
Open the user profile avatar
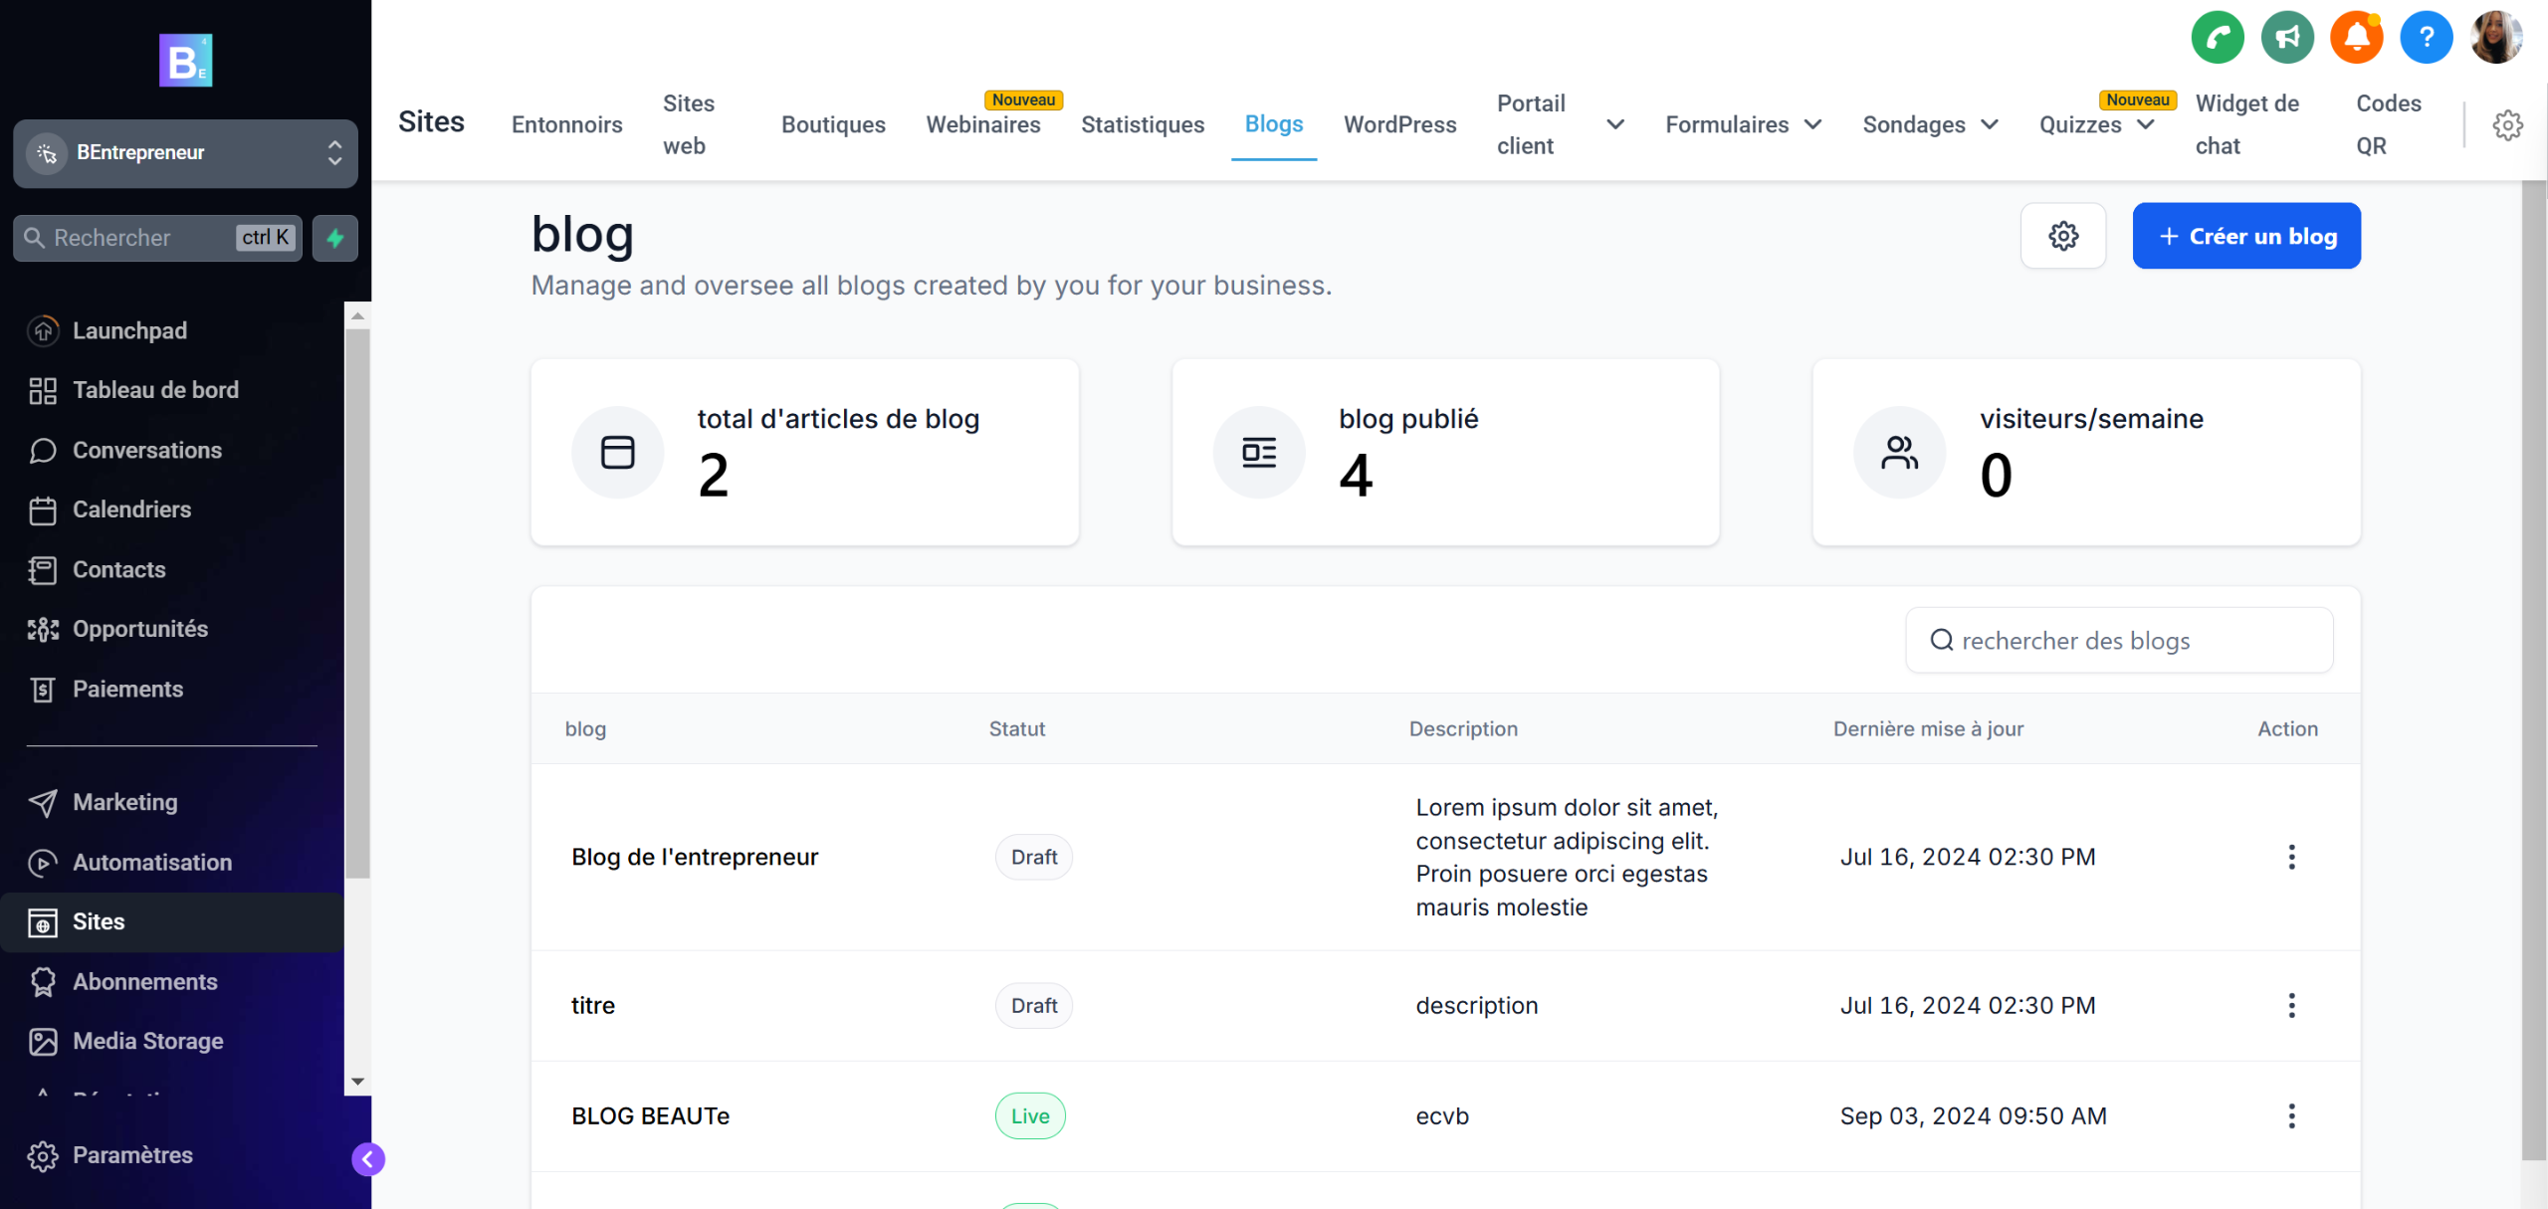point(2495,38)
